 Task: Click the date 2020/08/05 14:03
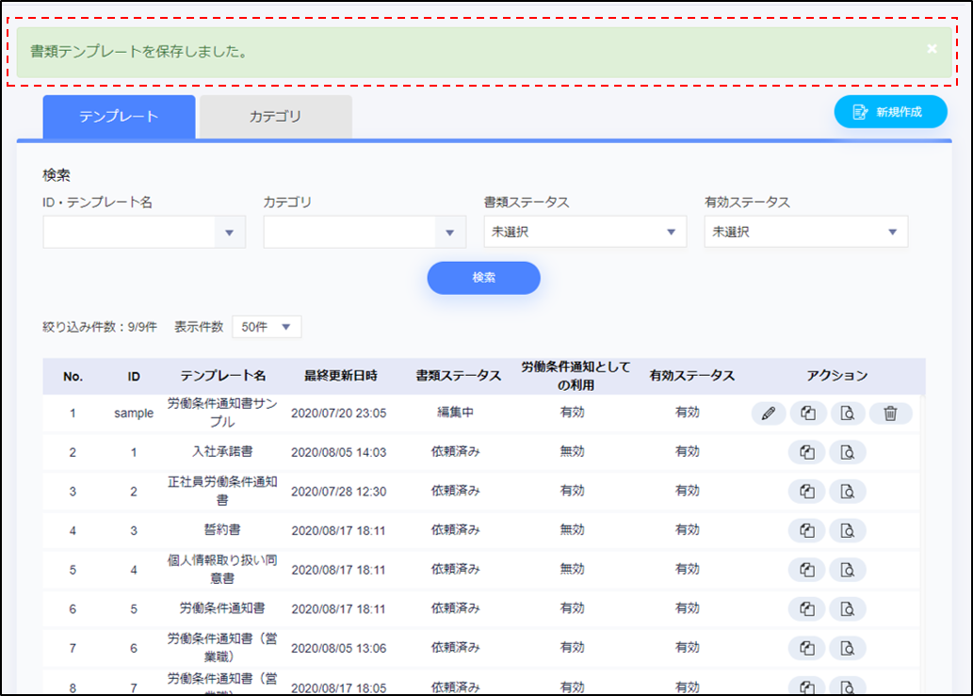click(x=339, y=452)
